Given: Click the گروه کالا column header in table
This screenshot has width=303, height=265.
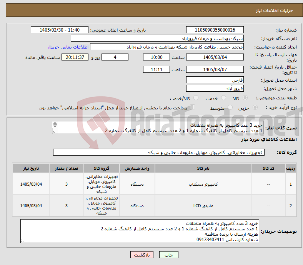Looking at the screenshot, I should click(102, 168).
